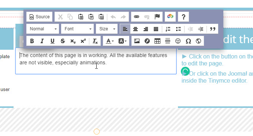Click the Cut scissors icon
Viewport: 253px width, 136px height.
click(x=60, y=17)
